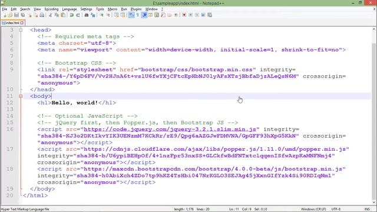Screen dimensions: 377x212
Task: Click the Close document toolbar icon
Action: (x=29, y=15)
